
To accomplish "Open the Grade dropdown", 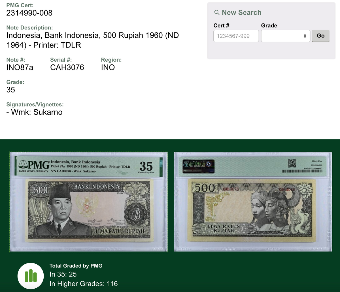I will (x=285, y=36).
